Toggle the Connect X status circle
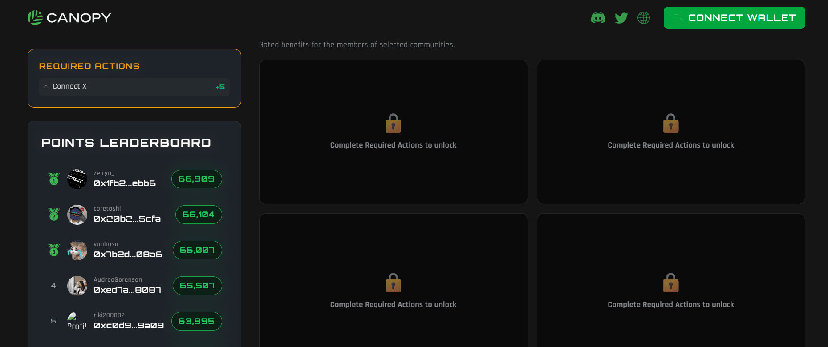The image size is (828, 347). point(46,87)
